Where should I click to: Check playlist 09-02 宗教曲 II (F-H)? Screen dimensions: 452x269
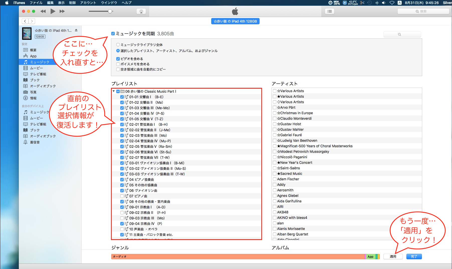coord(122,213)
